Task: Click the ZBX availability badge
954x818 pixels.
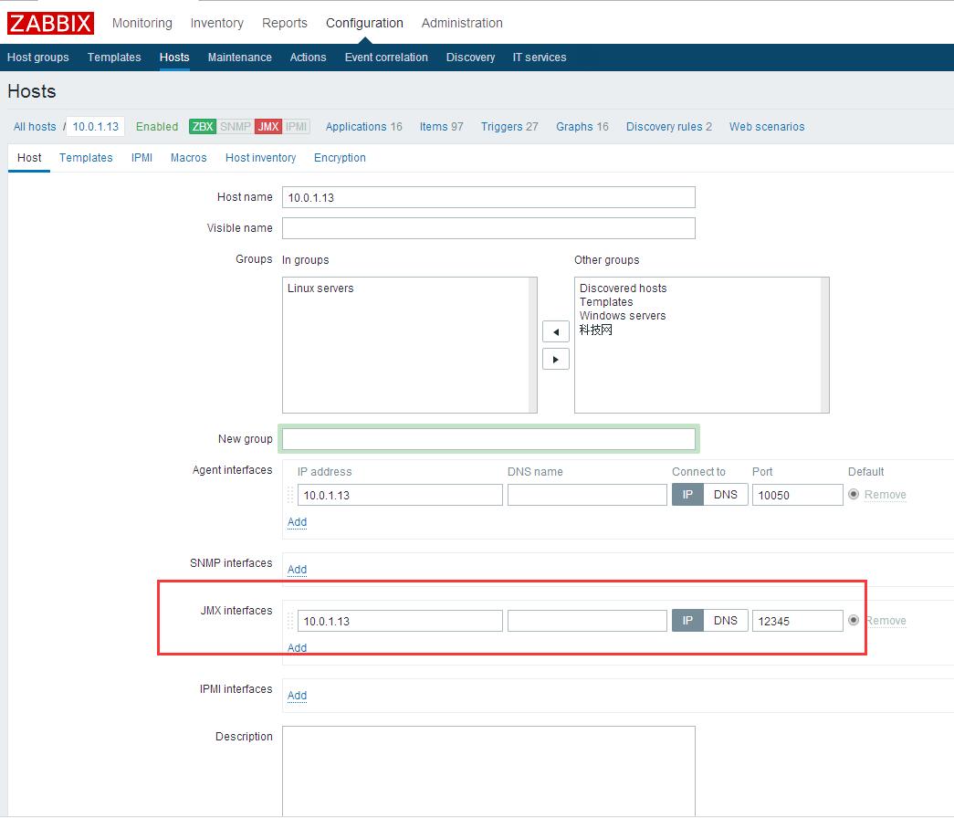Action: pyautogui.click(x=203, y=127)
